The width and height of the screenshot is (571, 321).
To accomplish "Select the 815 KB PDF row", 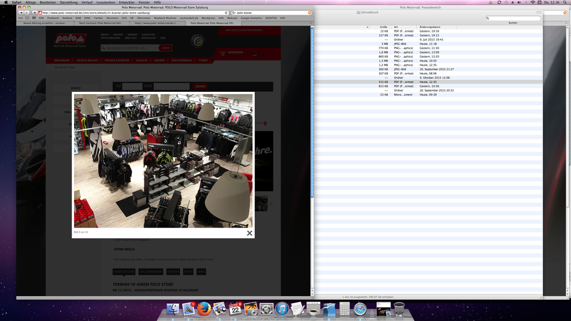I will 428,86.
